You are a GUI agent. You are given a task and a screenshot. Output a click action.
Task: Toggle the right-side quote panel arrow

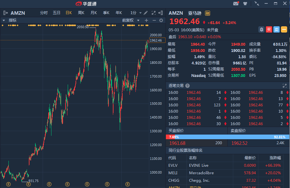[x=161, y=13]
